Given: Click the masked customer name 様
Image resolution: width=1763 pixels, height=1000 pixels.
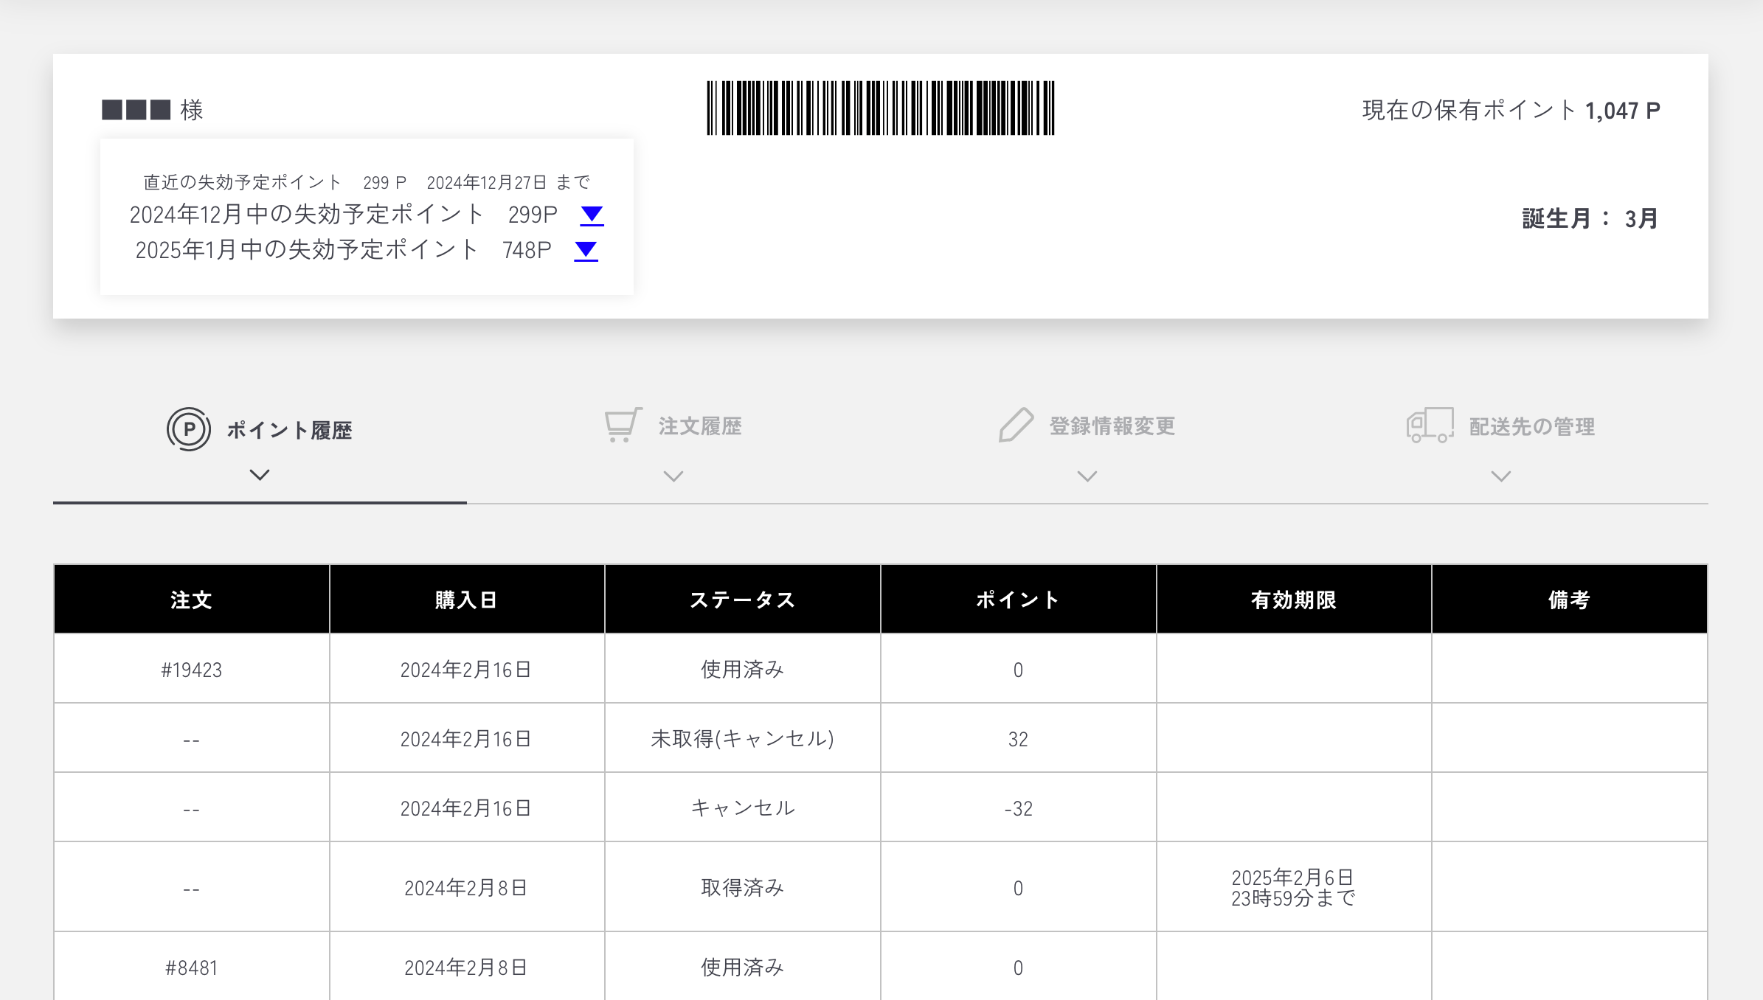Looking at the screenshot, I should coord(153,110).
